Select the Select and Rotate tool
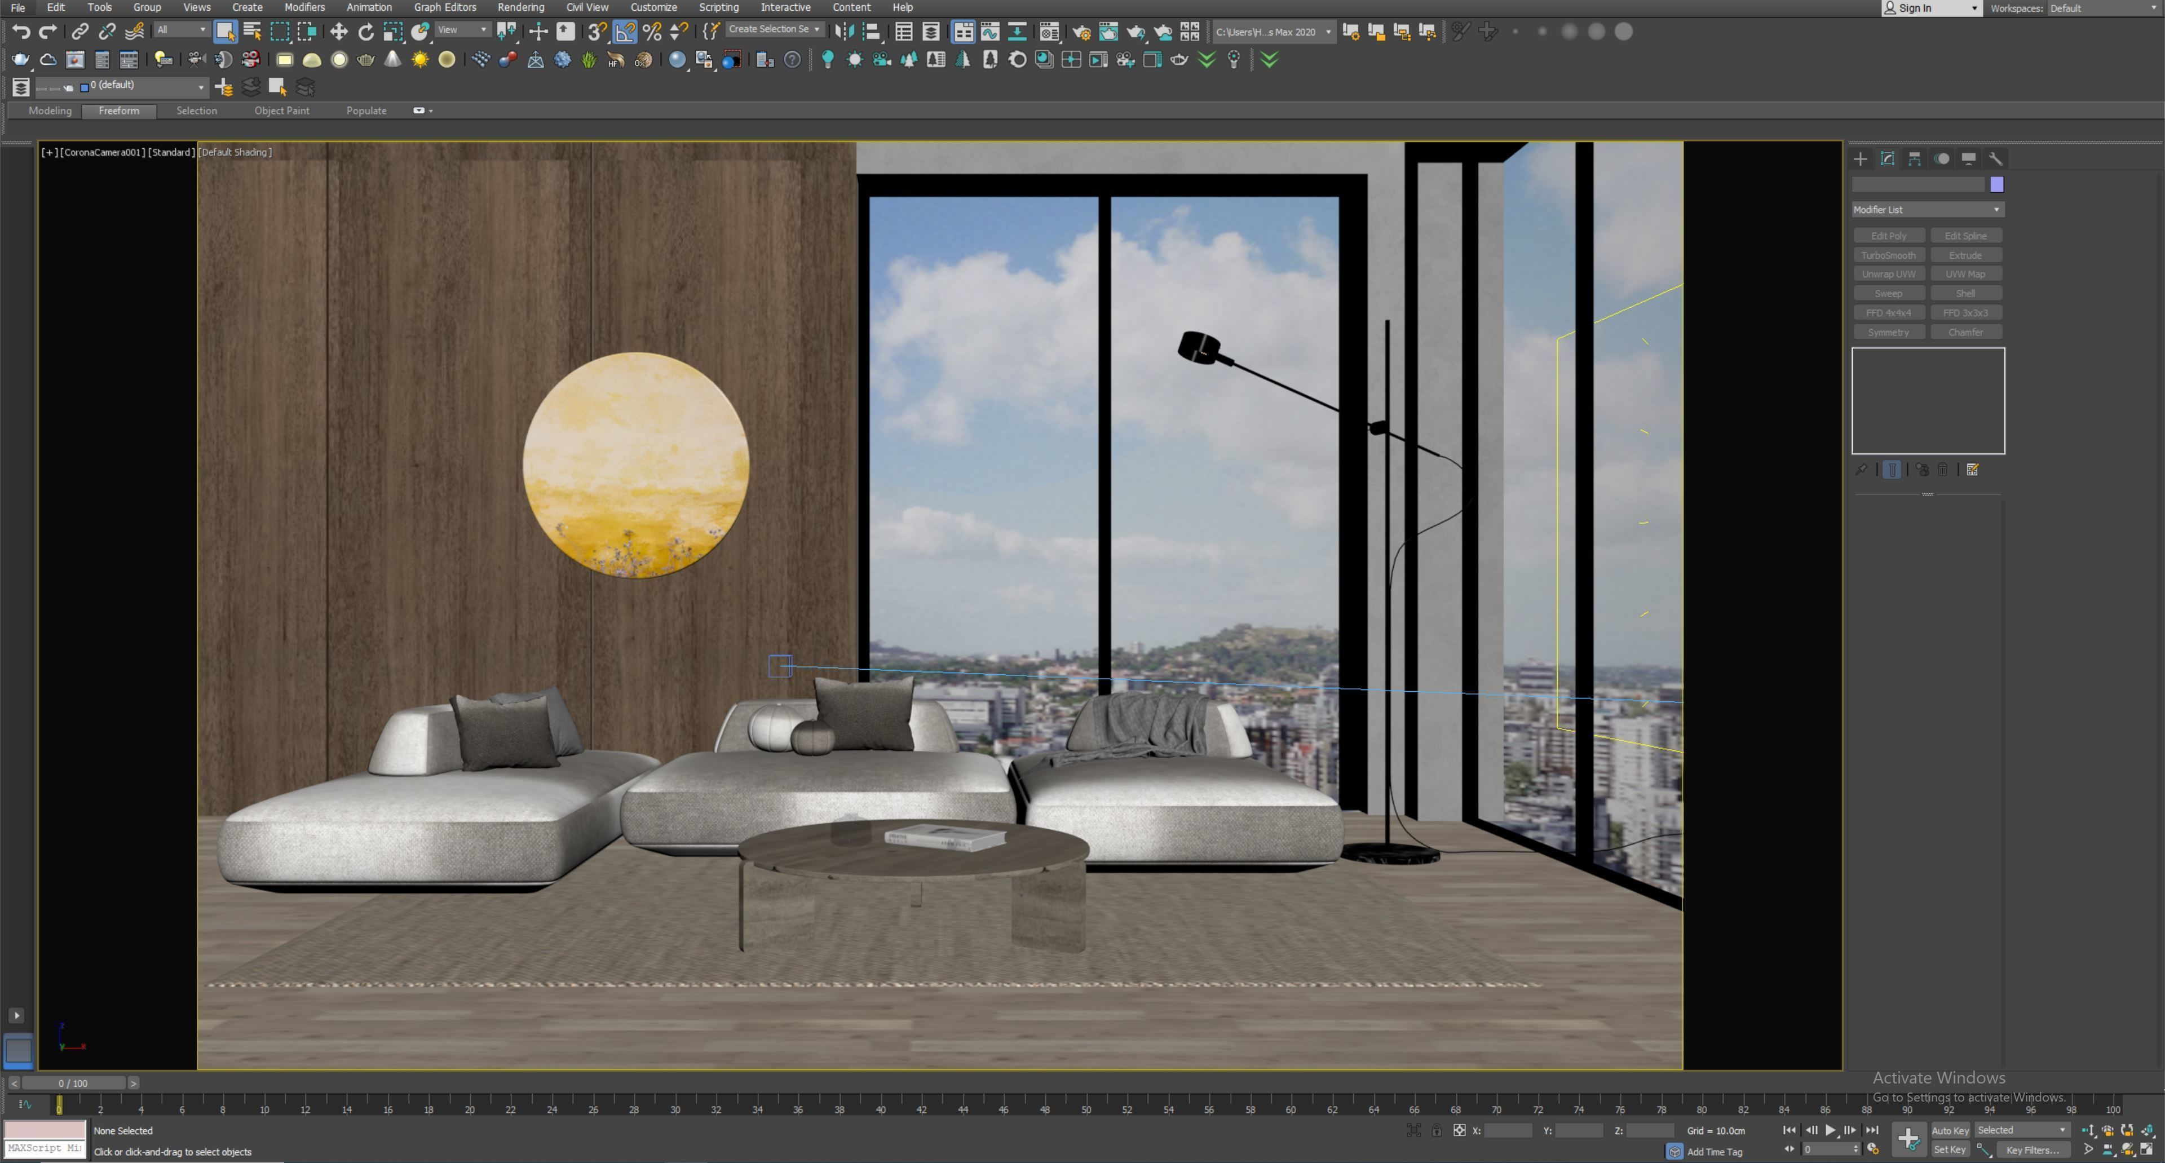 (x=365, y=32)
